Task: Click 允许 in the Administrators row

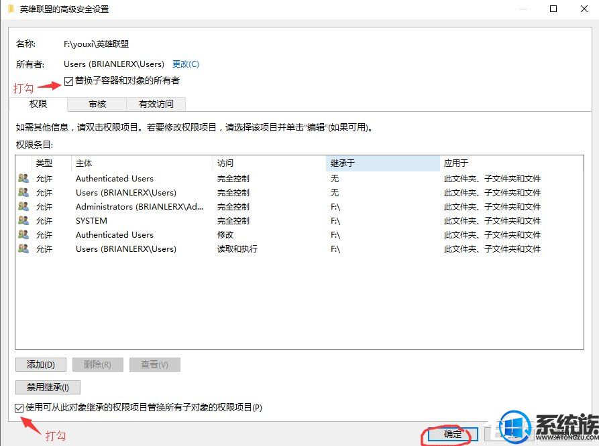Action: (x=44, y=207)
